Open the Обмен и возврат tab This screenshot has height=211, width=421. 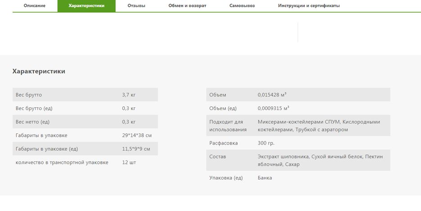[x=187, y=6]
